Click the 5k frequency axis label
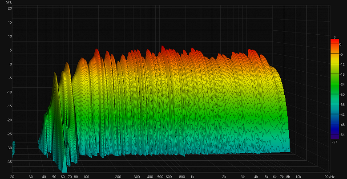347x179 pixels. (x=266, y=177)
